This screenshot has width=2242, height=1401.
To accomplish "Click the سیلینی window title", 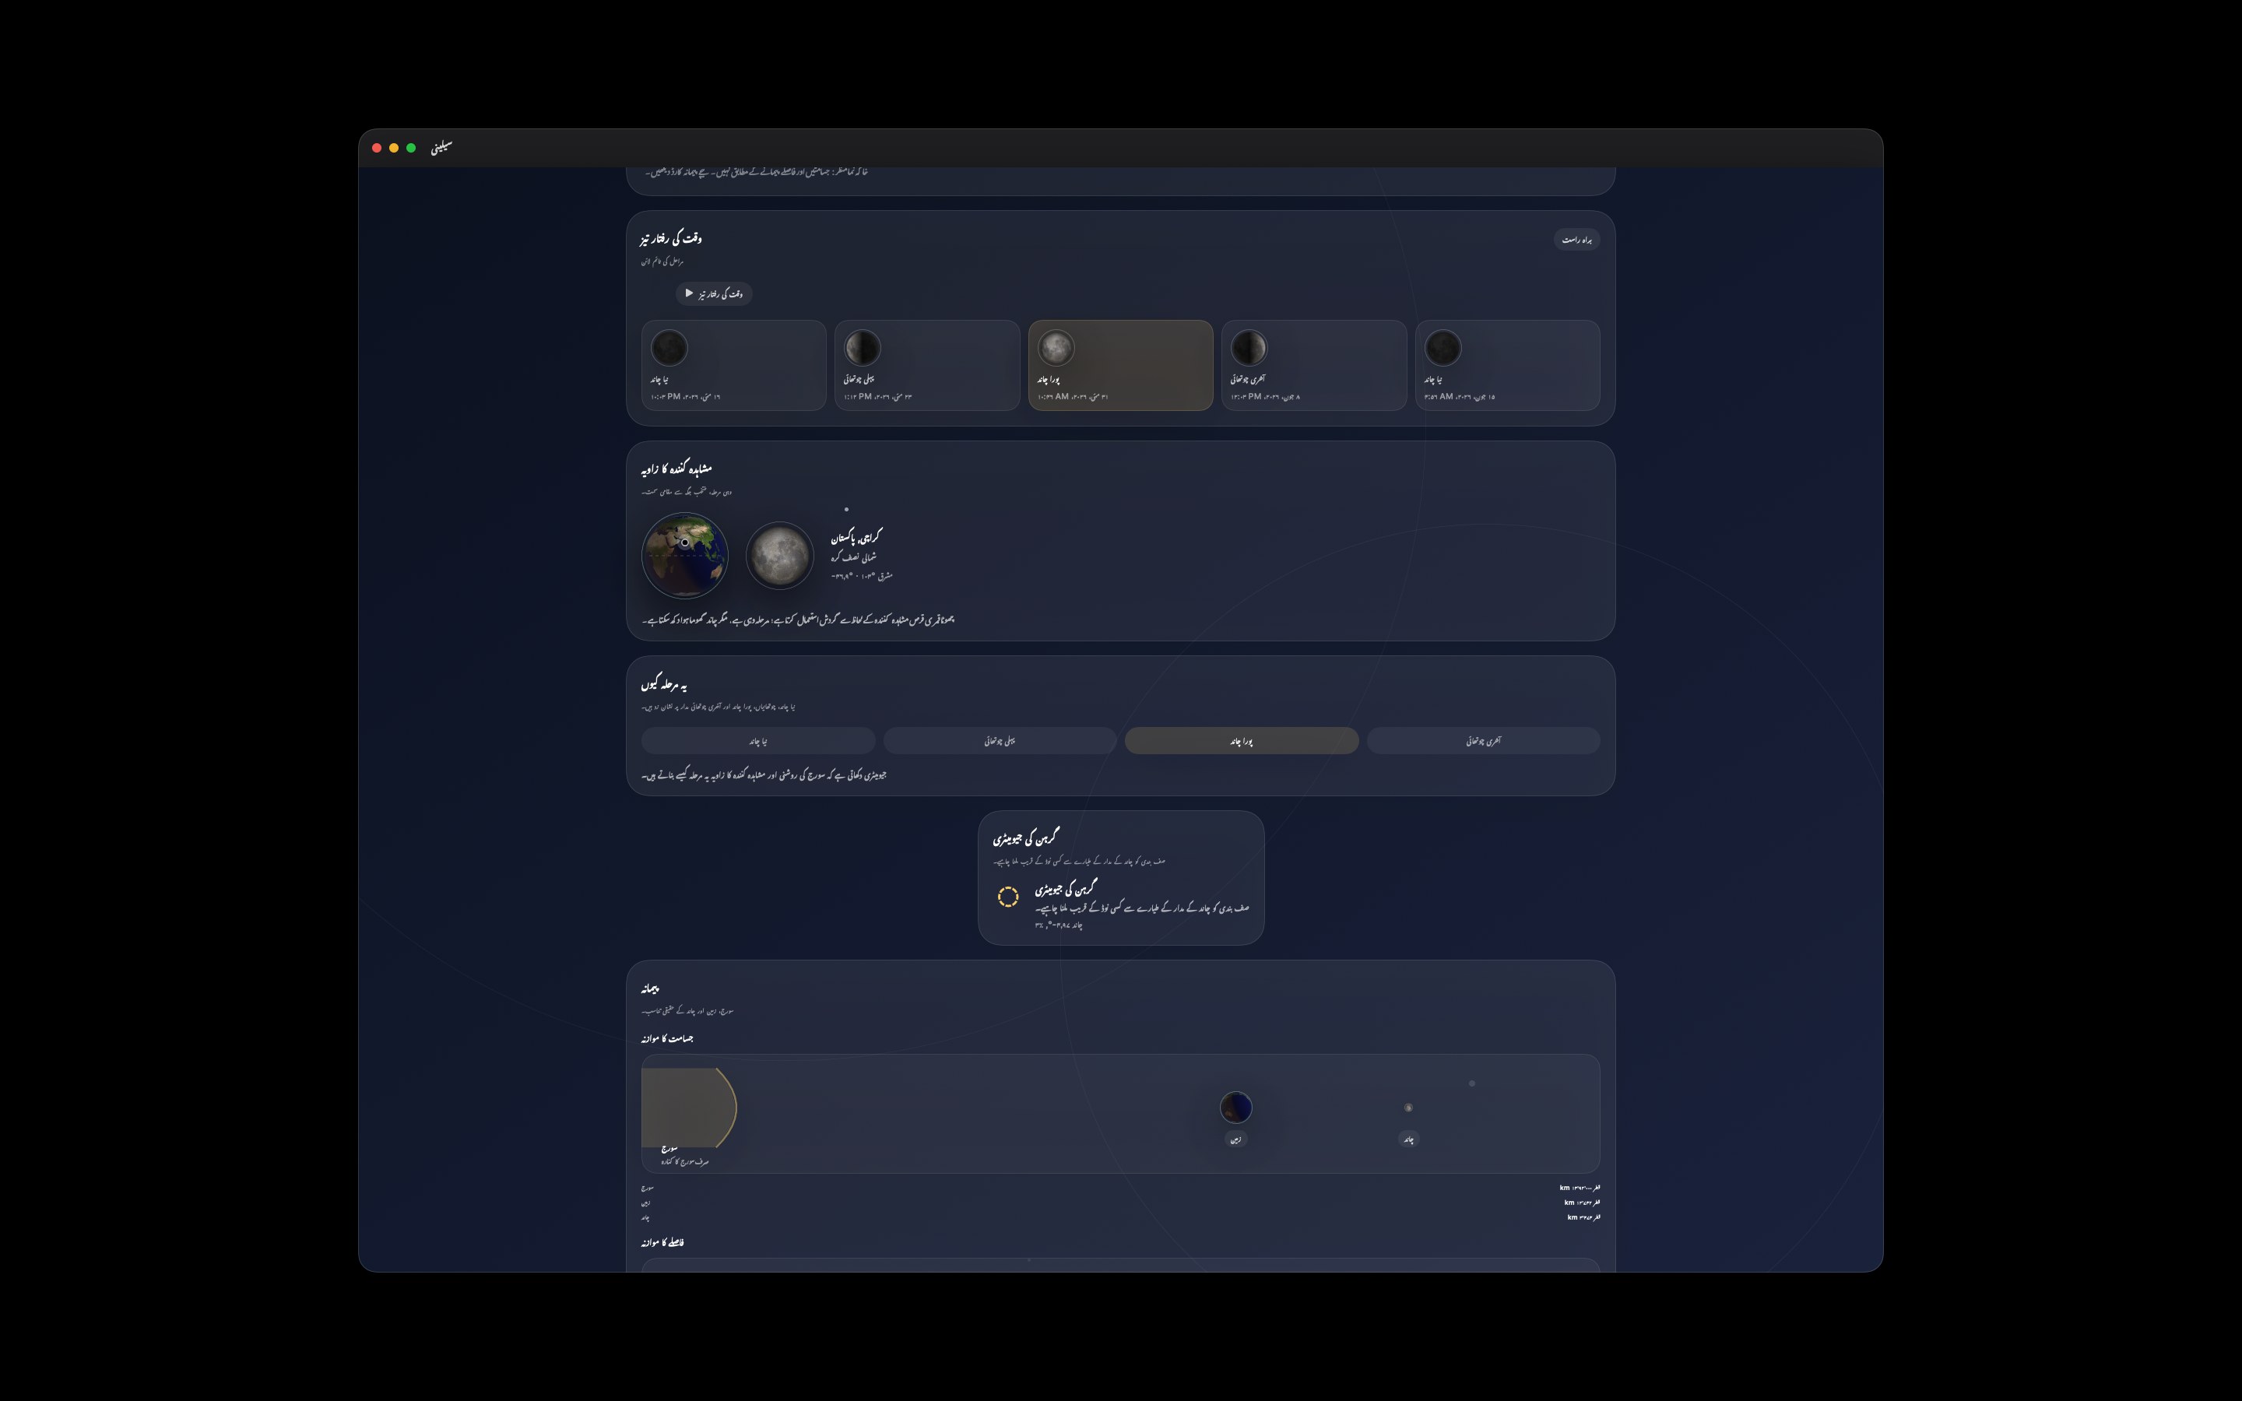I will tap(441, 147).
